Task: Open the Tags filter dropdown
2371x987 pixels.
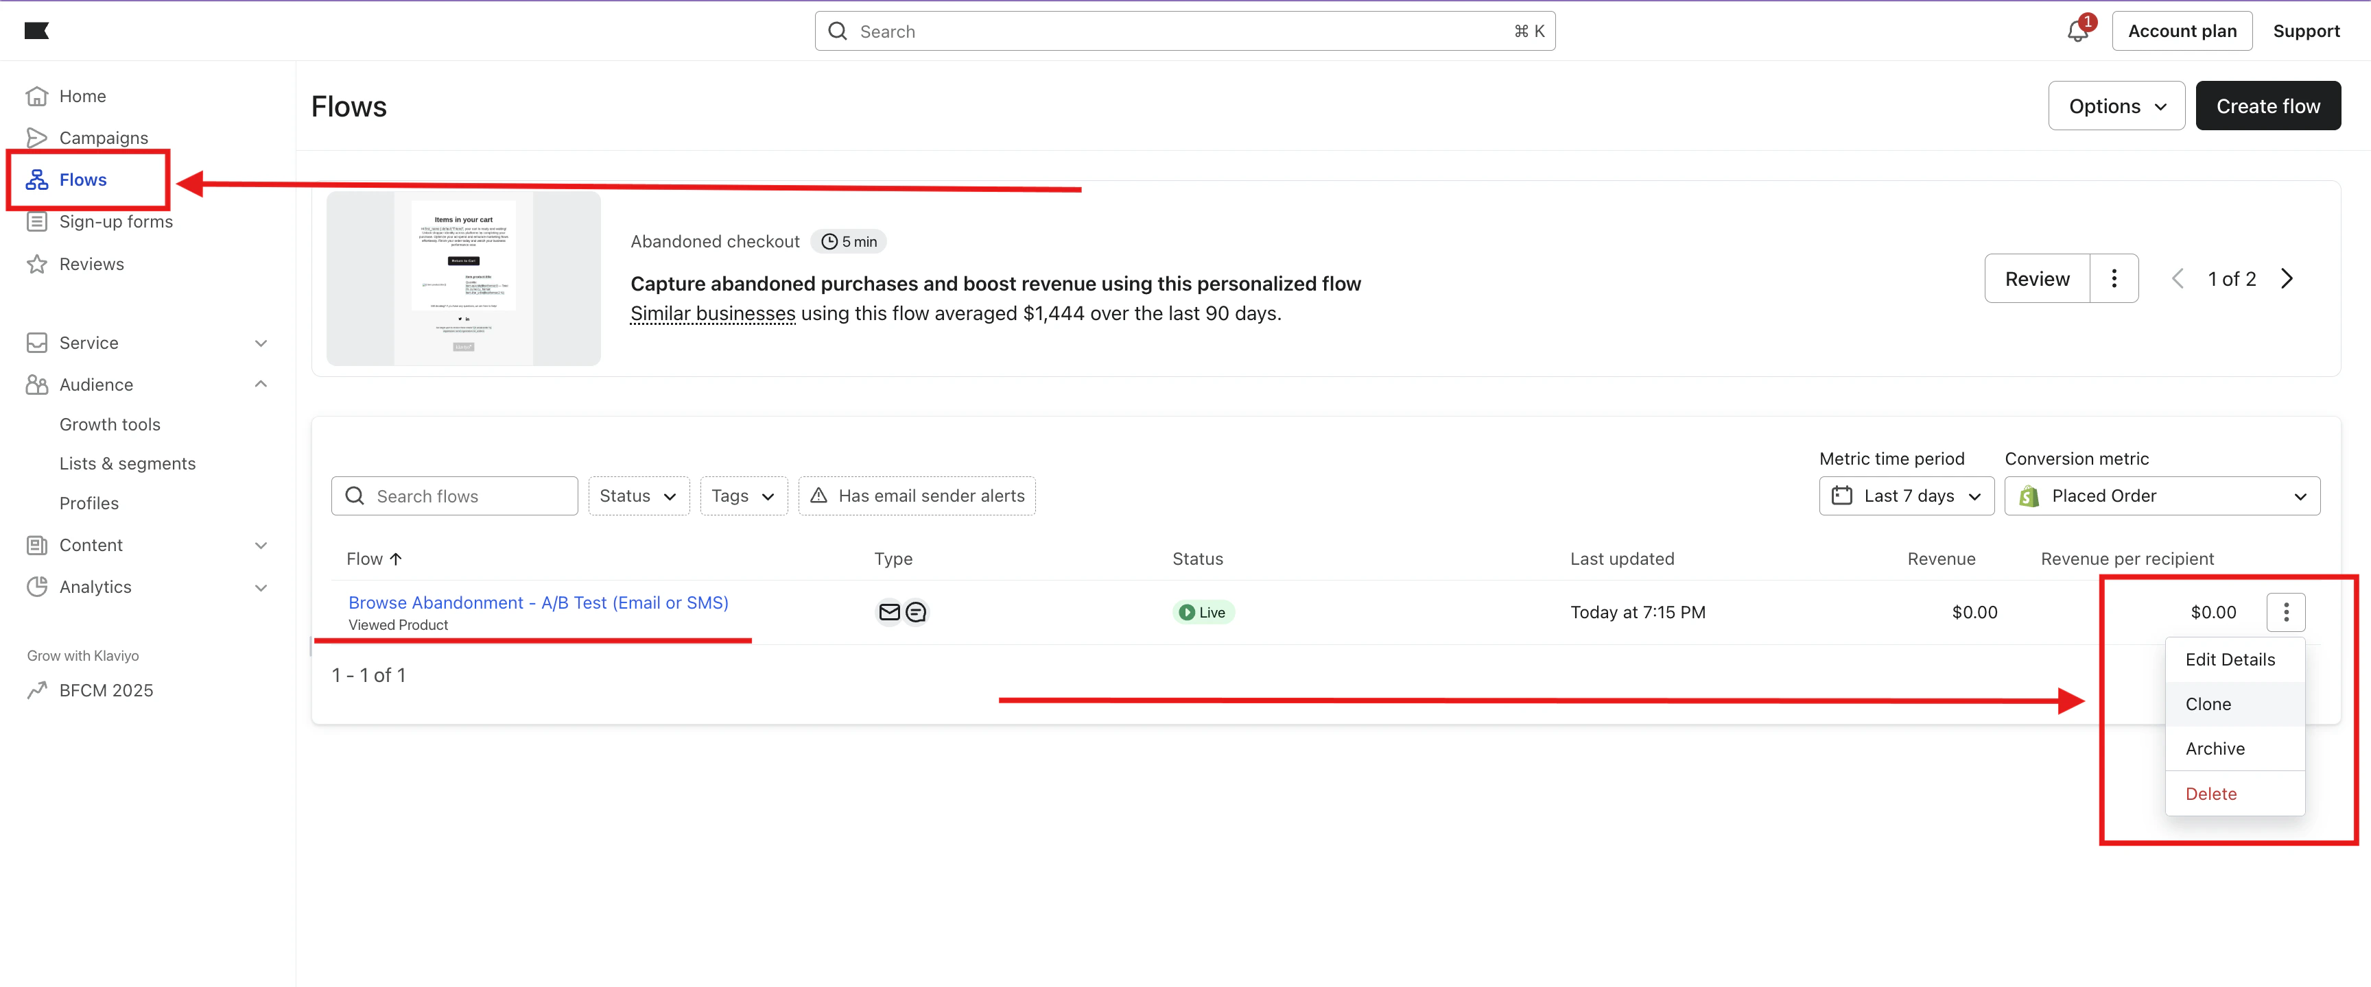Action: point(744,497)
